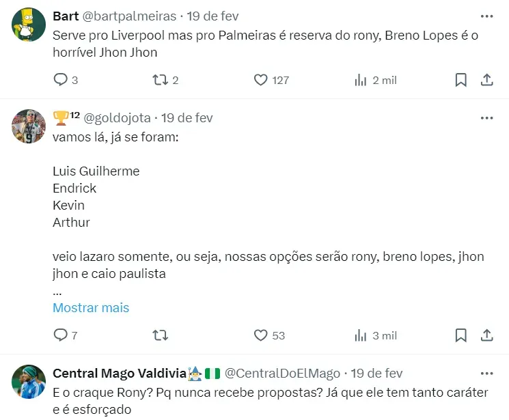The image size is (509, 420).
Task: Reply to Bart's tweet via comment icon
Action: [61, 80]
